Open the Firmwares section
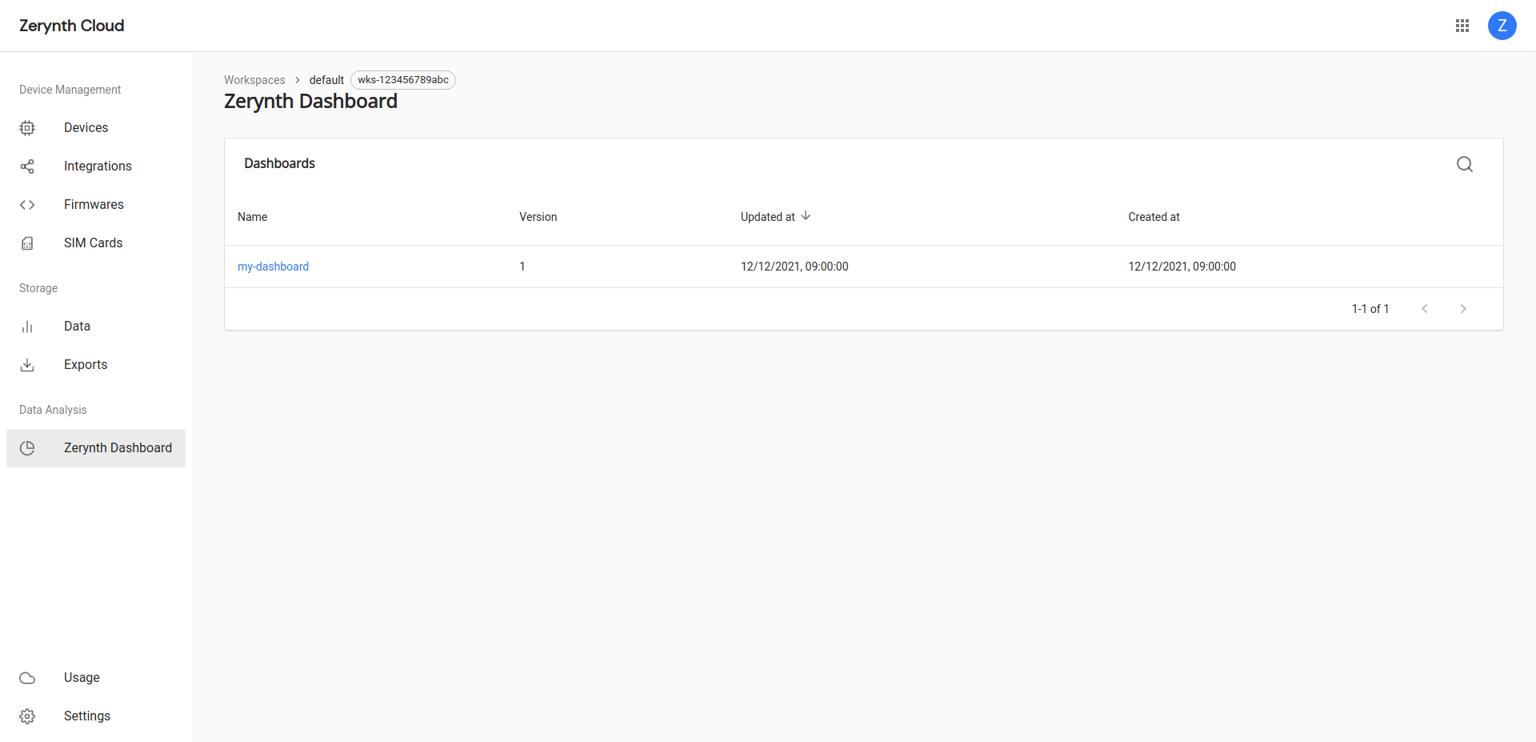Screen dimensions: 1536x742 96,205
